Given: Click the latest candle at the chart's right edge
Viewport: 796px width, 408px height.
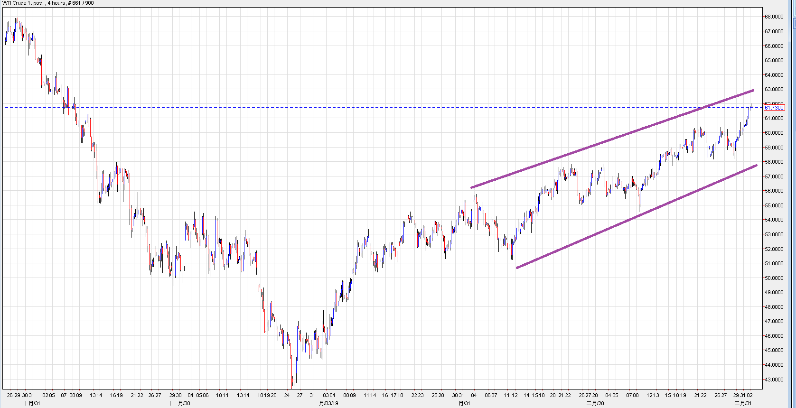Looking at the screenshot, I should (751, 105).
